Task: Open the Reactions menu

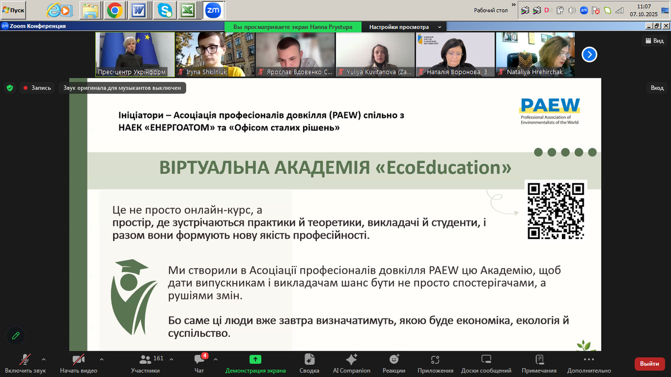Action: point(394,363)
